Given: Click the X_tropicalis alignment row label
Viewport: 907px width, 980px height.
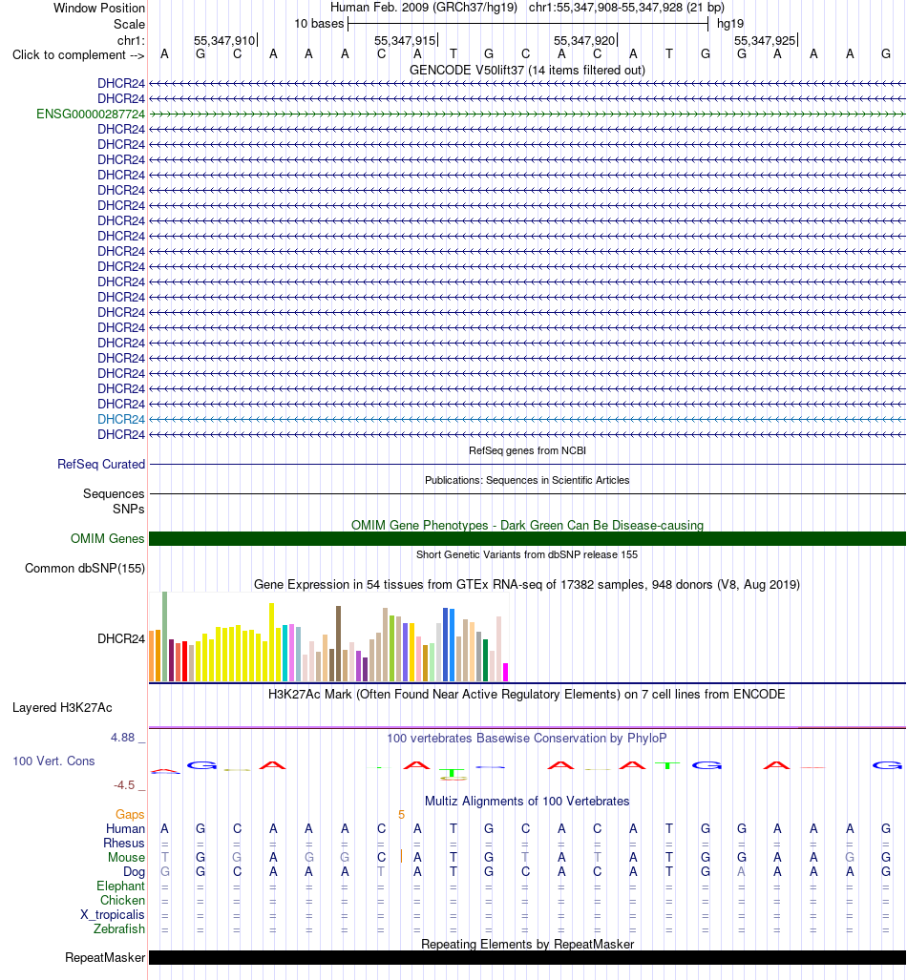Looking at the screenshot, I should pyautogui.click(x=113, y=915).
